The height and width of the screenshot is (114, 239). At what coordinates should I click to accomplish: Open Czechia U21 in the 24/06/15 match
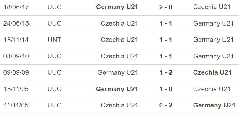click(119, 23)
